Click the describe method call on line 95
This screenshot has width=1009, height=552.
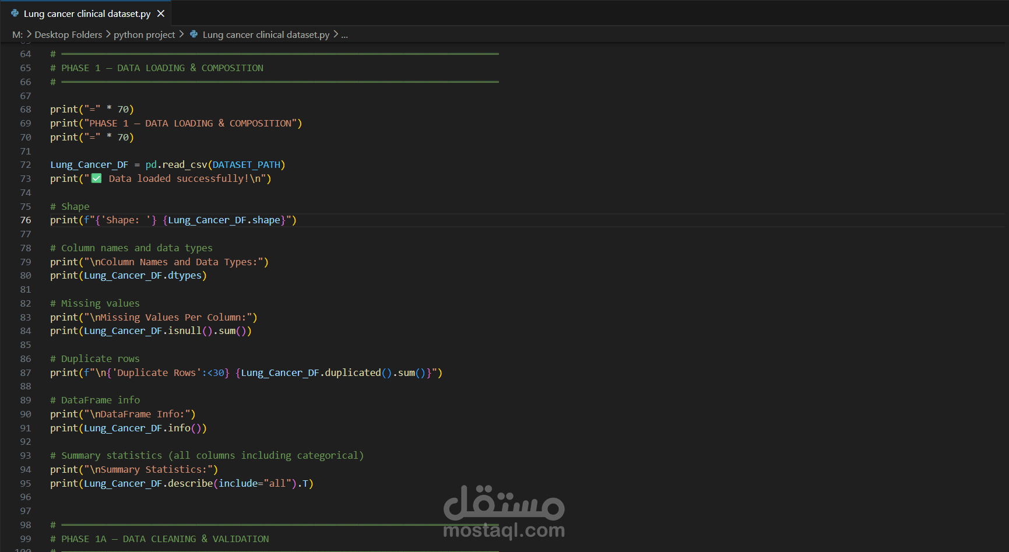coord(190,484)
